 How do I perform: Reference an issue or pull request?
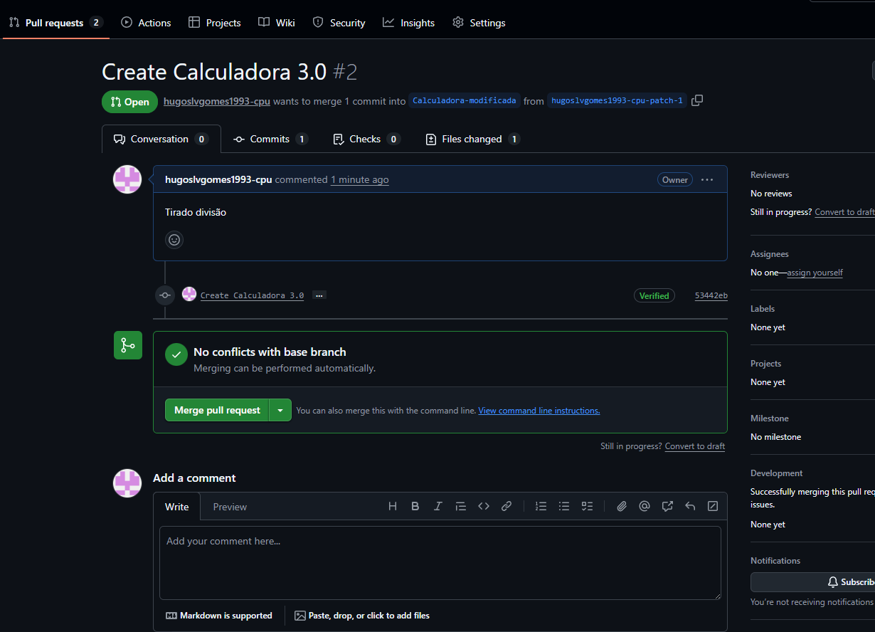(x=667, y=506)
